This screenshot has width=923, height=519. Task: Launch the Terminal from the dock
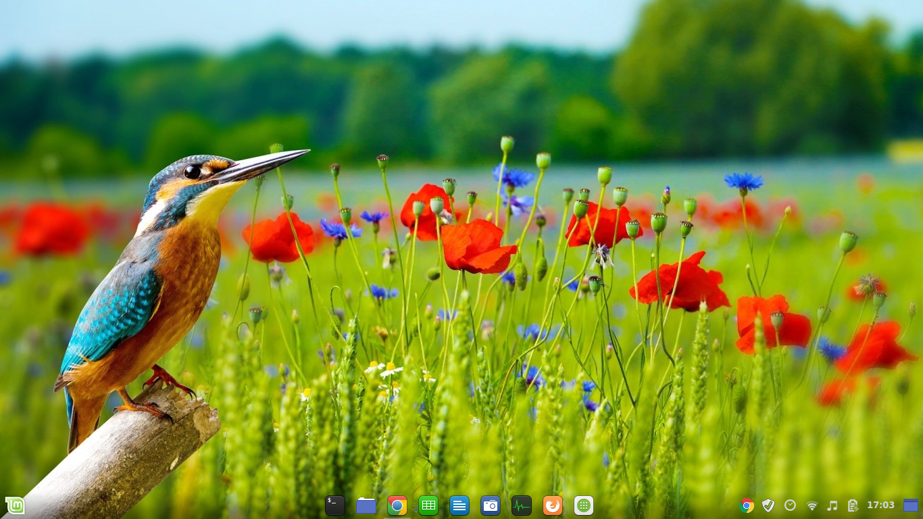[334, 505]
